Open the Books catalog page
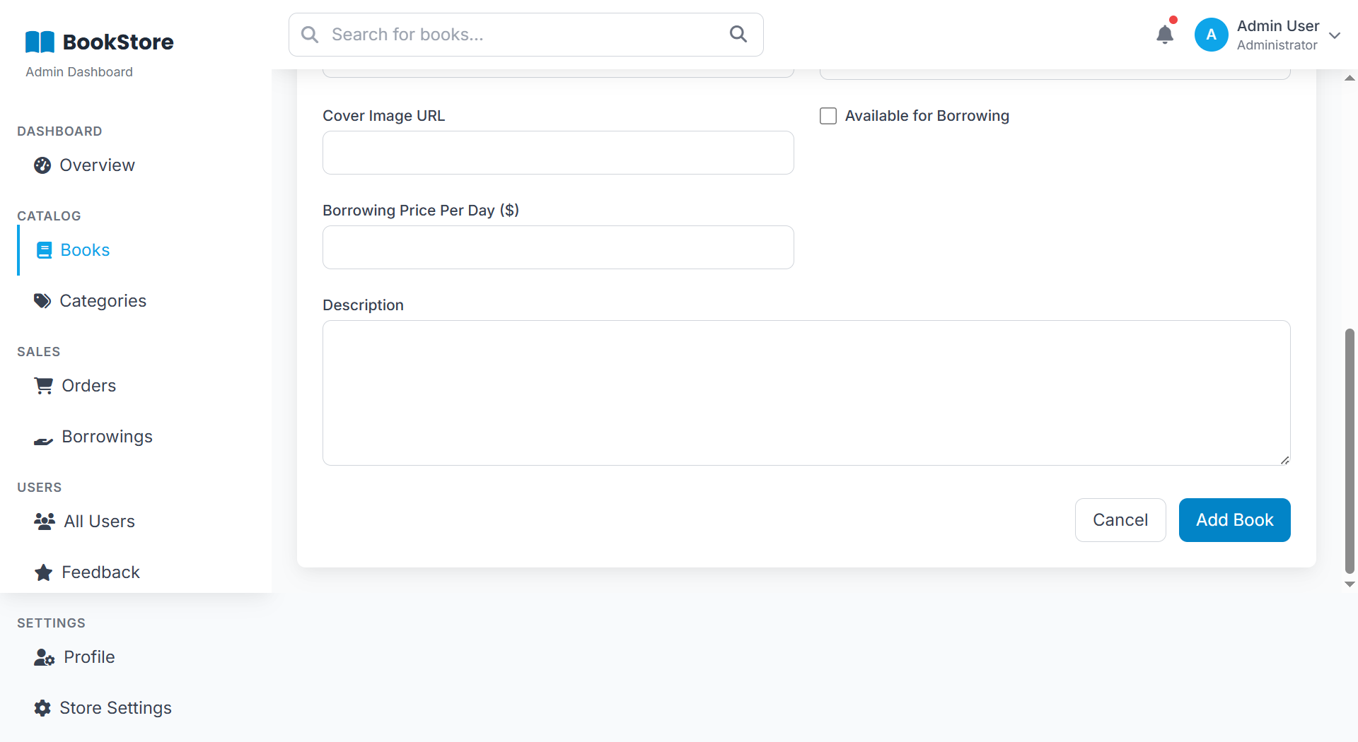The height and width of the screenshot is (742, 1358). pyautogui.click(x=84, y=250)
